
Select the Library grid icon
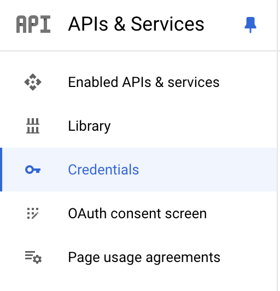[x=33, y=126]
